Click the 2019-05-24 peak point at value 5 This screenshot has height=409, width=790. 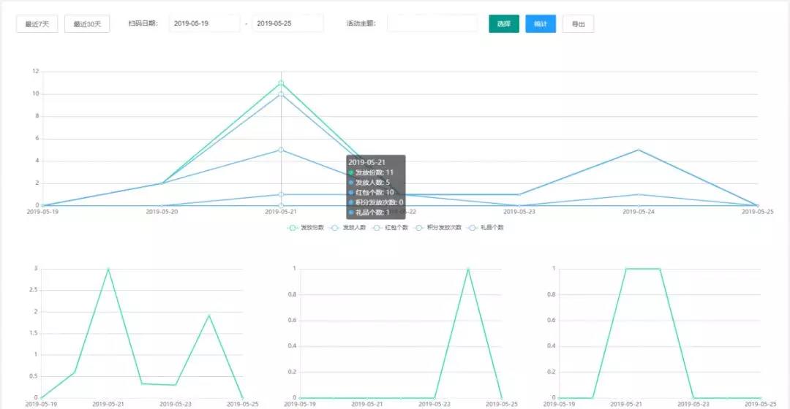pos(639,150)
